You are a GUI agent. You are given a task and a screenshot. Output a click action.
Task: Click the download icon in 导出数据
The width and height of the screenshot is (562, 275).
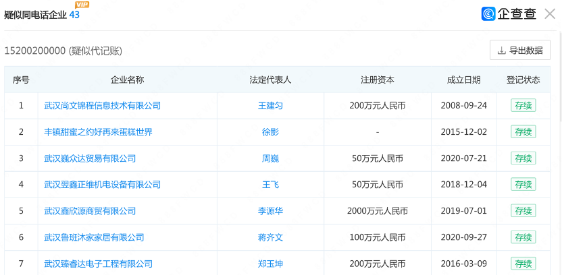point(501,51)
